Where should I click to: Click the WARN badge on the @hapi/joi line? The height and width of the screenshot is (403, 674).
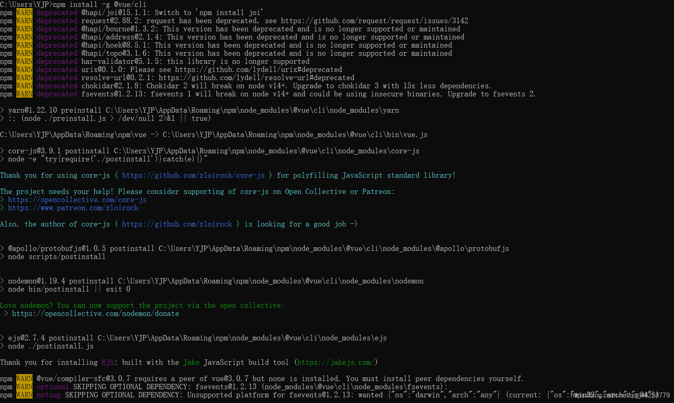click(24, 13)
